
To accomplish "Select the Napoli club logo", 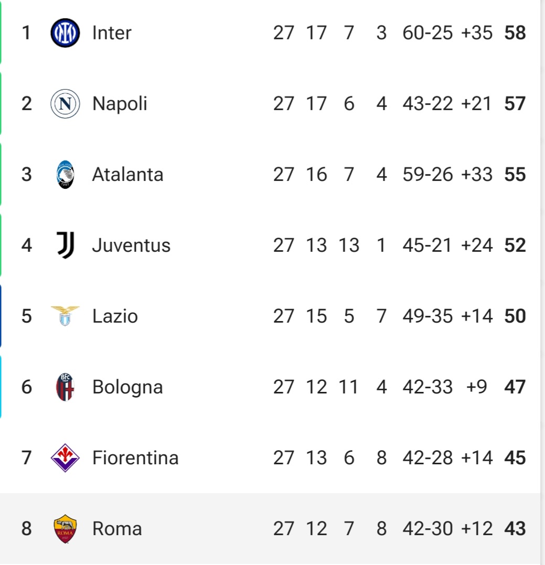I will 65,104.
